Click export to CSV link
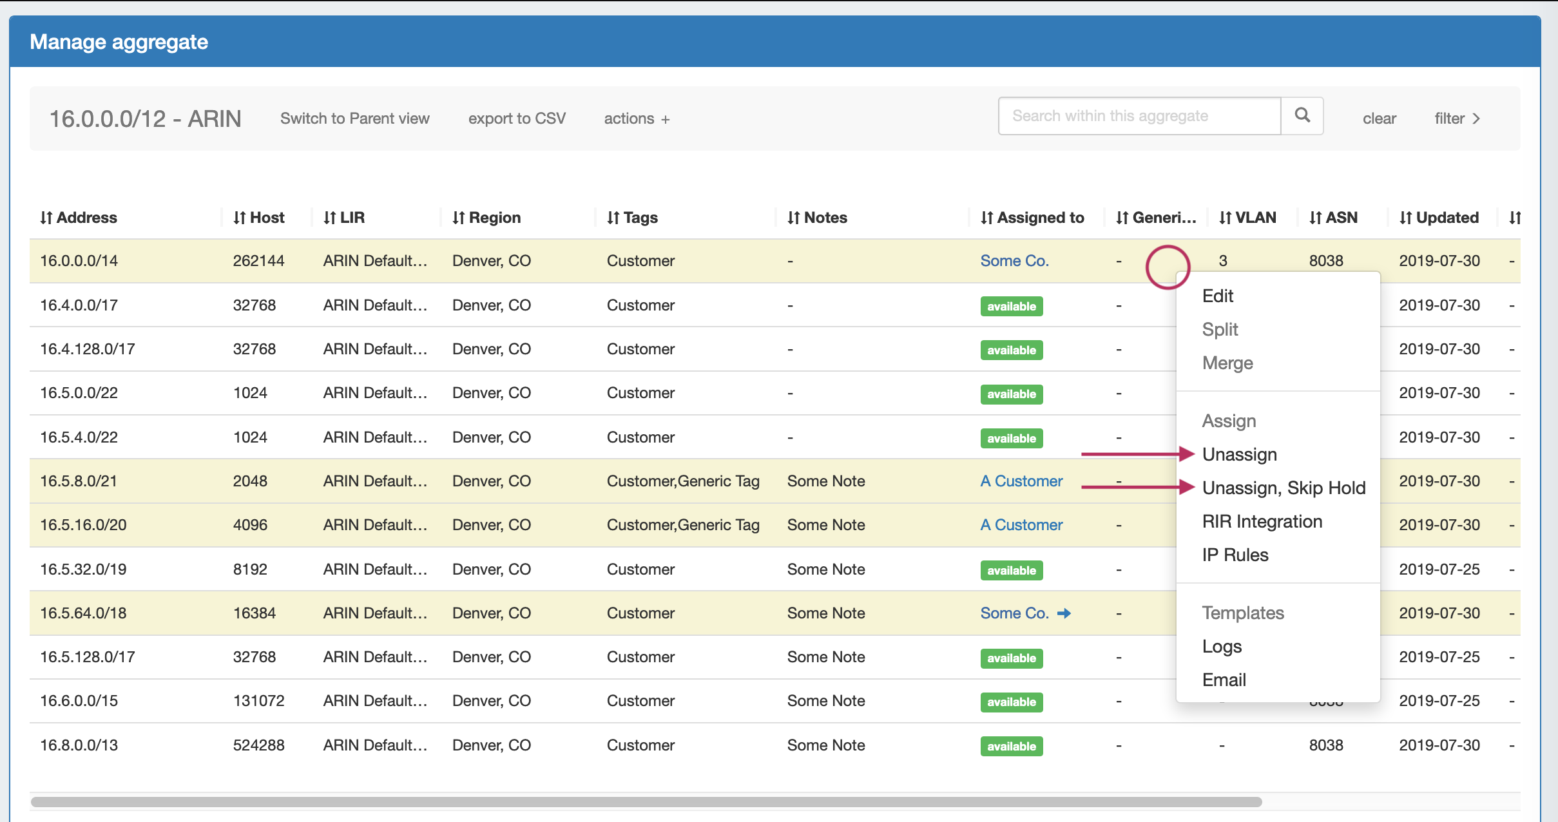This screenshot has height=822, width=1558. tap(517, 119)
